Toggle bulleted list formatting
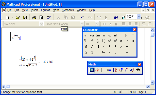The image size is (156, 95). point(144,24)
